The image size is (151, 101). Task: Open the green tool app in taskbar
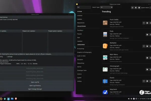(5, 99)
